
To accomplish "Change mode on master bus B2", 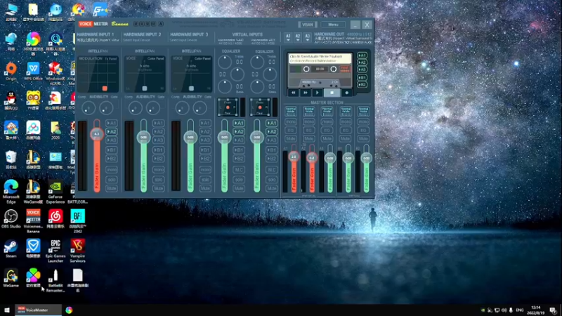I will (x=363, y=111).
